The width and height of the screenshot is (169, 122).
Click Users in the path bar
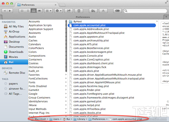[55, 119]
